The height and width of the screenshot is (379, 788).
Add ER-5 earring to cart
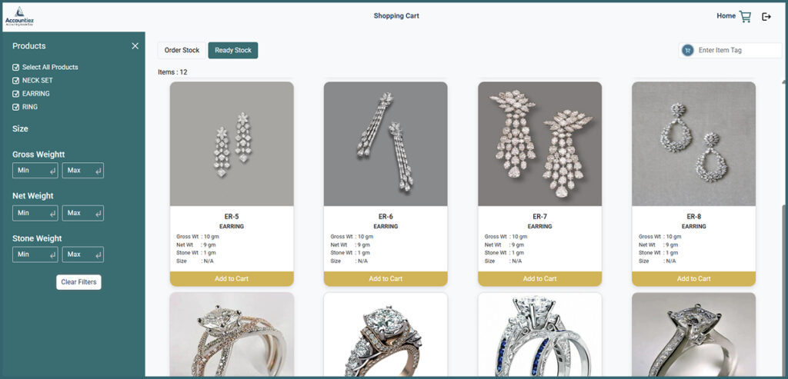232,278
